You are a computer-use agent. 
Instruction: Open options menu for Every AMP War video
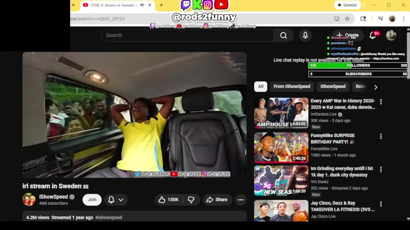[x=381, y=102]
